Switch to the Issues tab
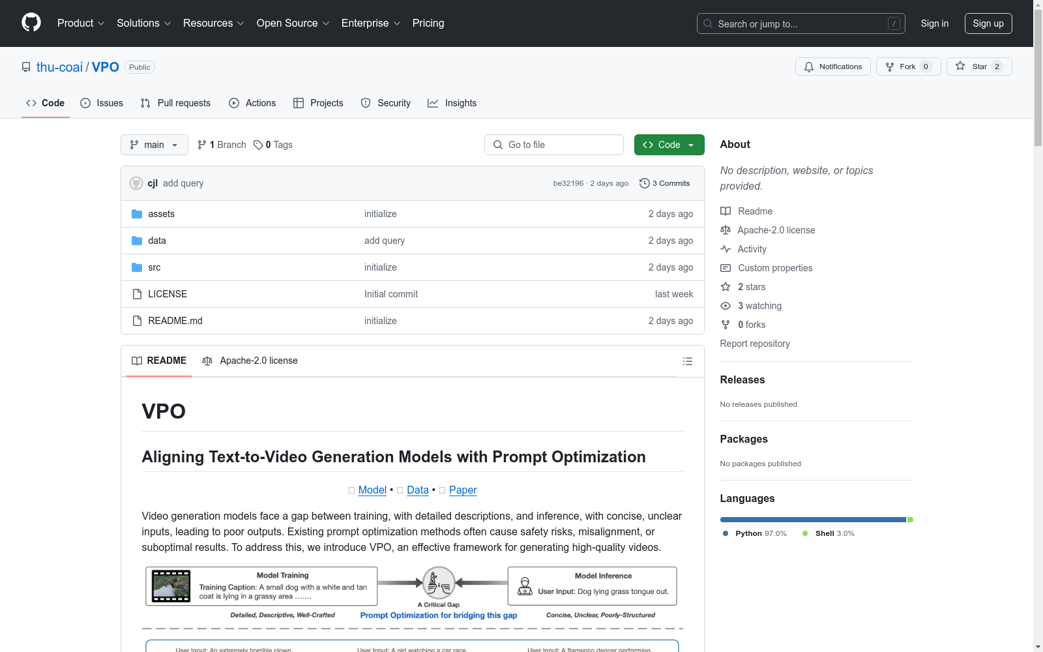1043x652 pixels. pyautogui.click(x=102, y=103)
